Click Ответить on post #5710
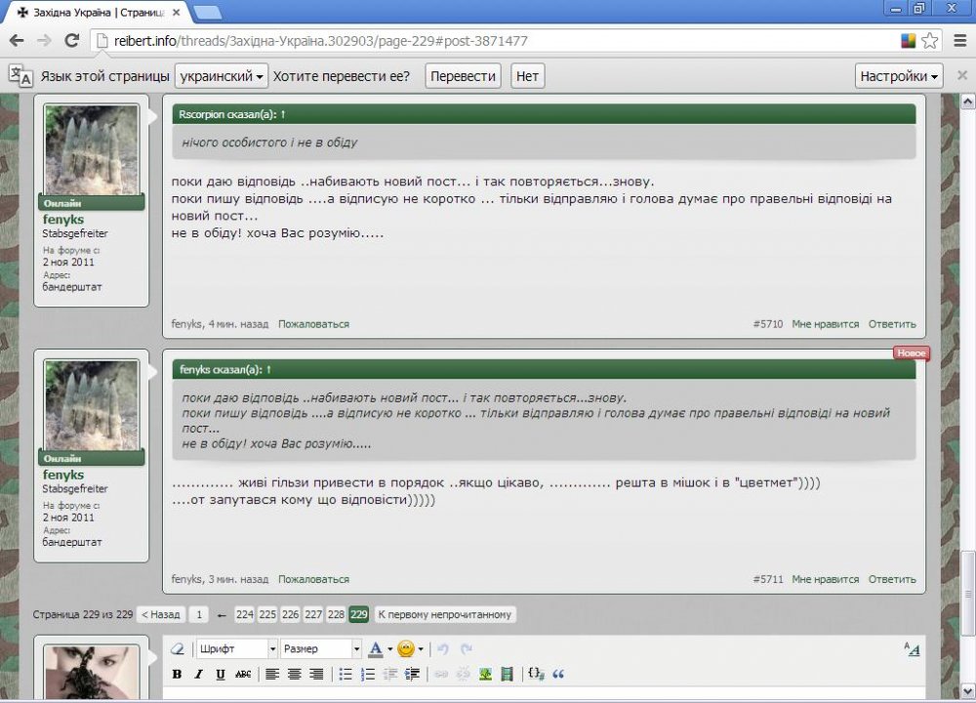The image size is (976, 703). (892, 324)
